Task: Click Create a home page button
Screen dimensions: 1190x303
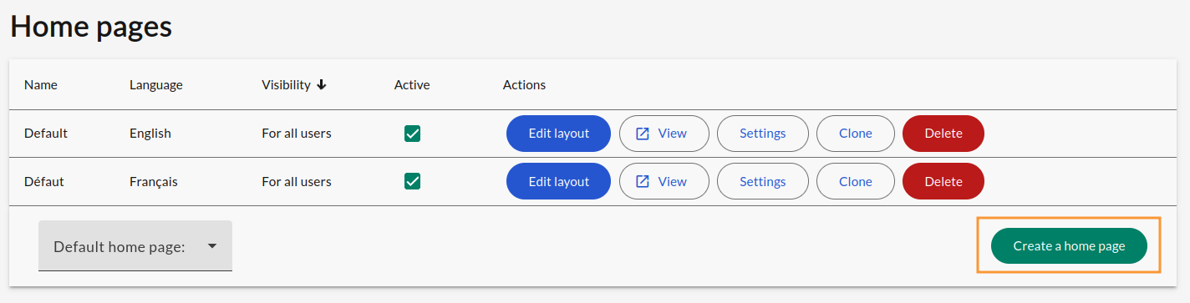Action: (1070, 246)
